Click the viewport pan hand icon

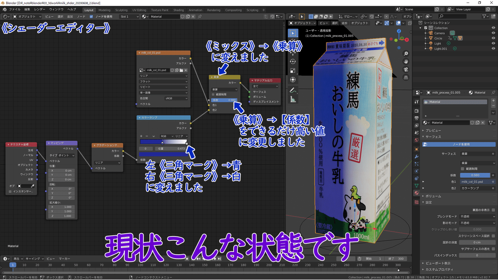click(x=406, y=61)
